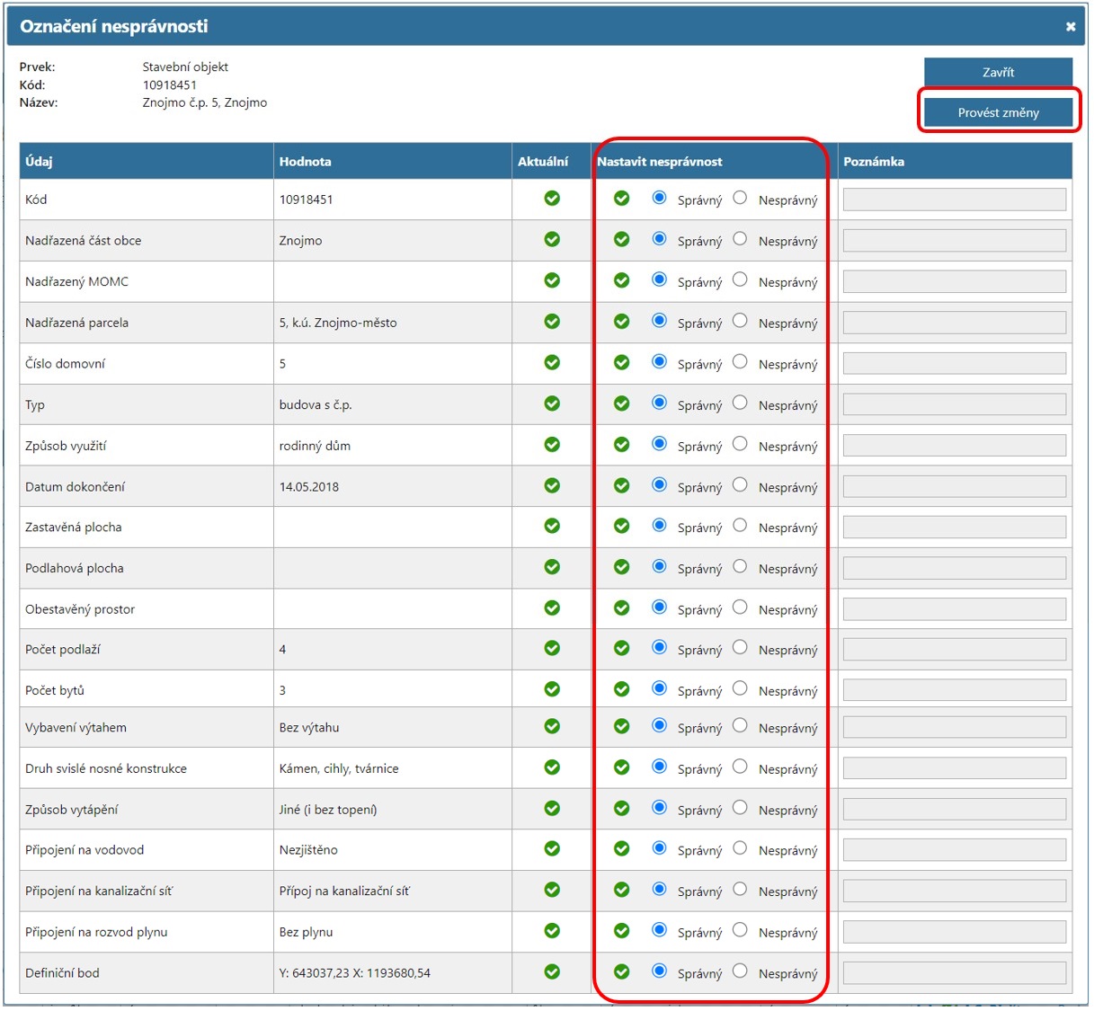This screenshot has height=1011, width=1094.
Task: Mark Definiční bod as Nesprávný
Action: coord(740,971)
